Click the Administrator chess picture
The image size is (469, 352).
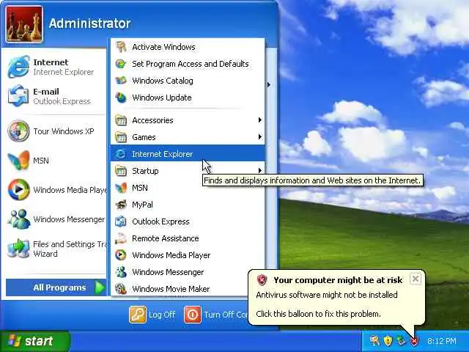pos(24,24)
